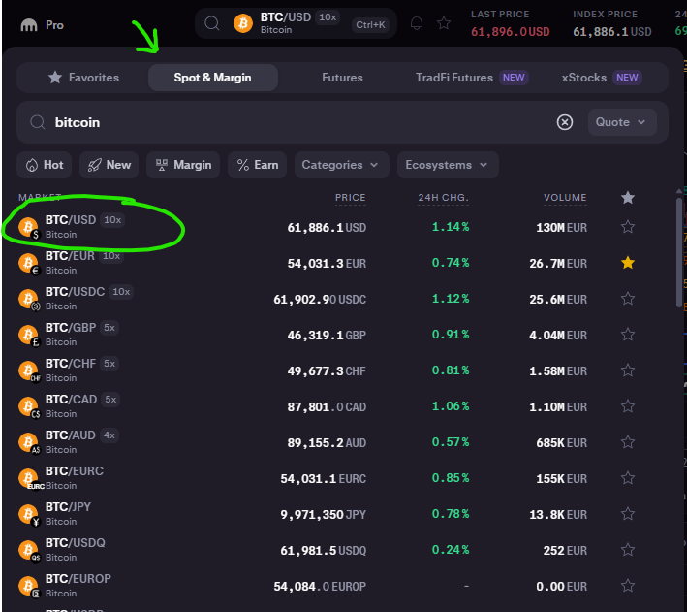Click the BTC/CHF row coin icon
The image size is (687, 612).
click(x=29, y=371)
